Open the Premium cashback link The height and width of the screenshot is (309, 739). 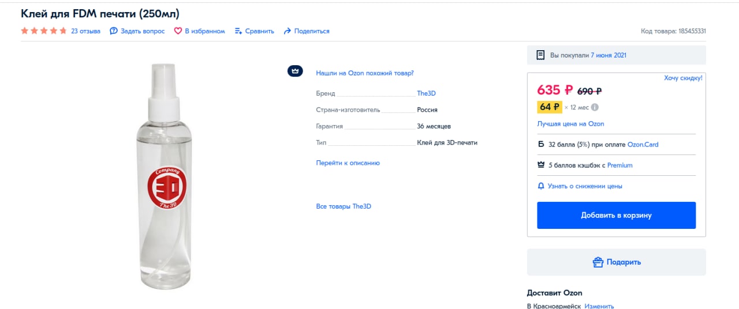point(619,165)
